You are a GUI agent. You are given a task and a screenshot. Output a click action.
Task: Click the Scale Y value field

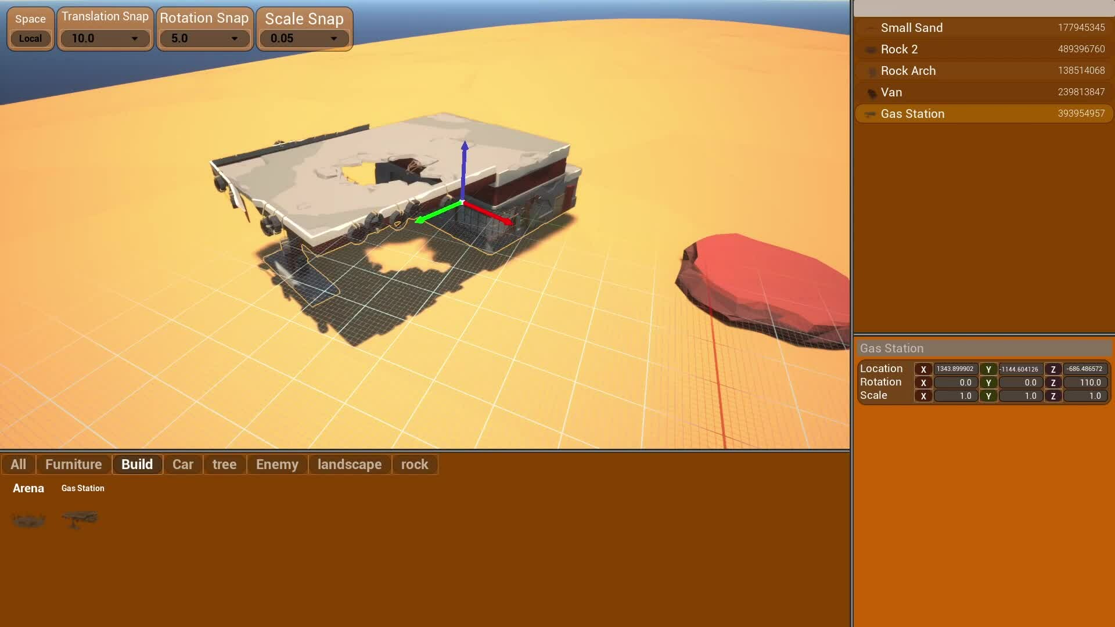coord(1020,396)
